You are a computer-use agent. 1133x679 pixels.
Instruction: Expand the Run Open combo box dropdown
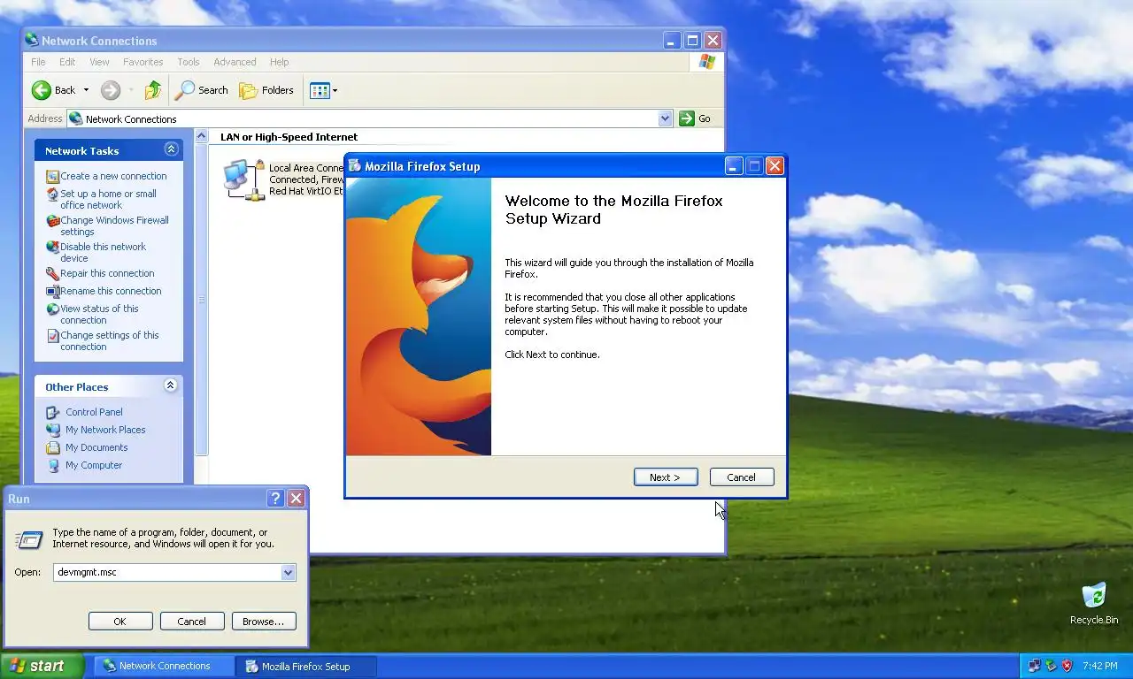(288, 572)
